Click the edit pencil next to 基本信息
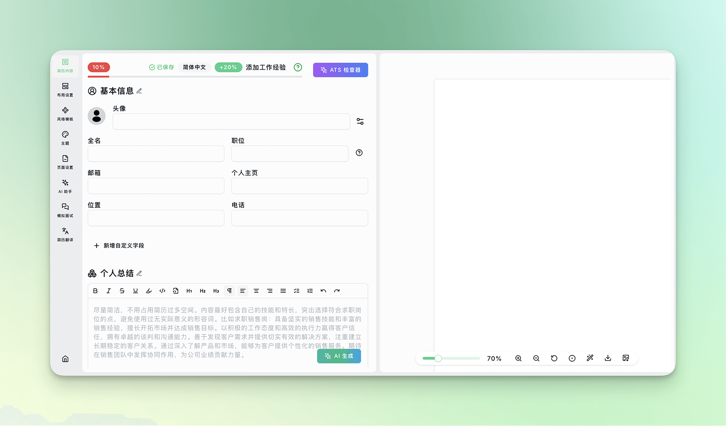The image size is (726, 426). [140, 91]
